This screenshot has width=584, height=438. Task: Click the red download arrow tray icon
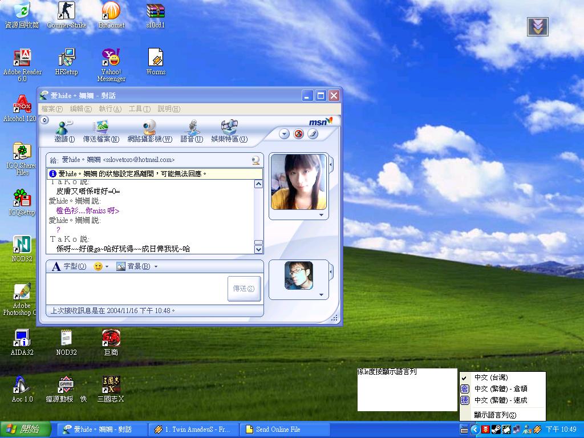(x=485, y=429)
